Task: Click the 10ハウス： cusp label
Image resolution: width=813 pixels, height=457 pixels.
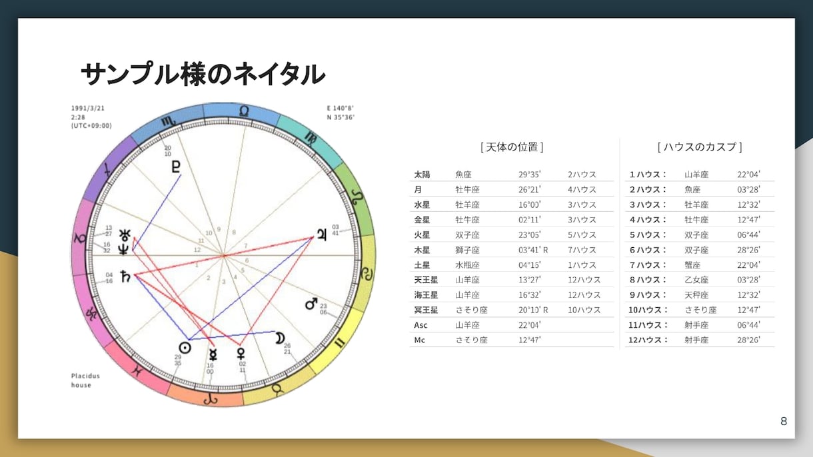Action: [648, 310]
